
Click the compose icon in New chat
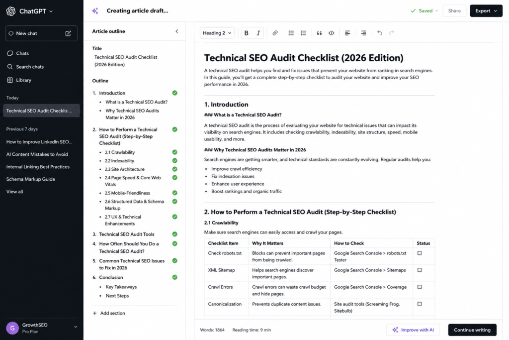(68, 33)
